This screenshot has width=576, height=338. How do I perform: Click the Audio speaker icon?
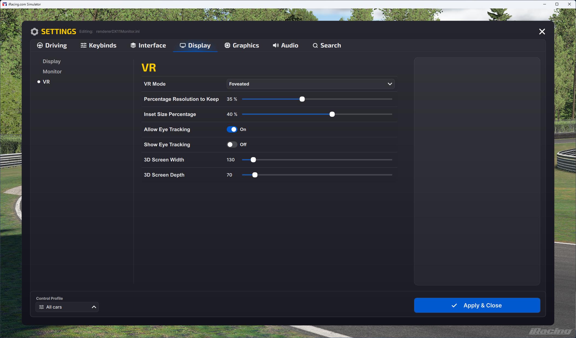[276, 45]
